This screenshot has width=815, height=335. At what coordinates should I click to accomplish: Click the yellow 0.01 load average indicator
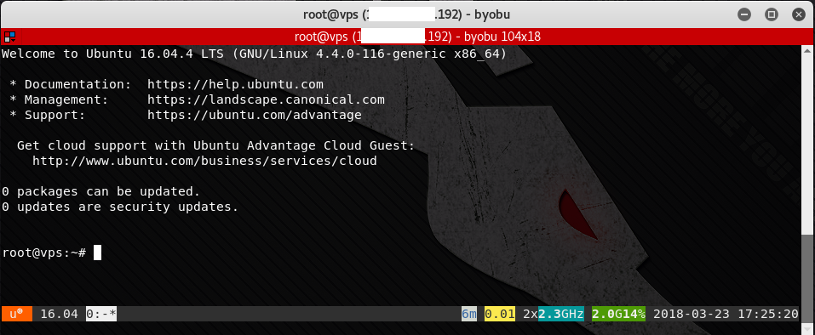click(500, 314)
